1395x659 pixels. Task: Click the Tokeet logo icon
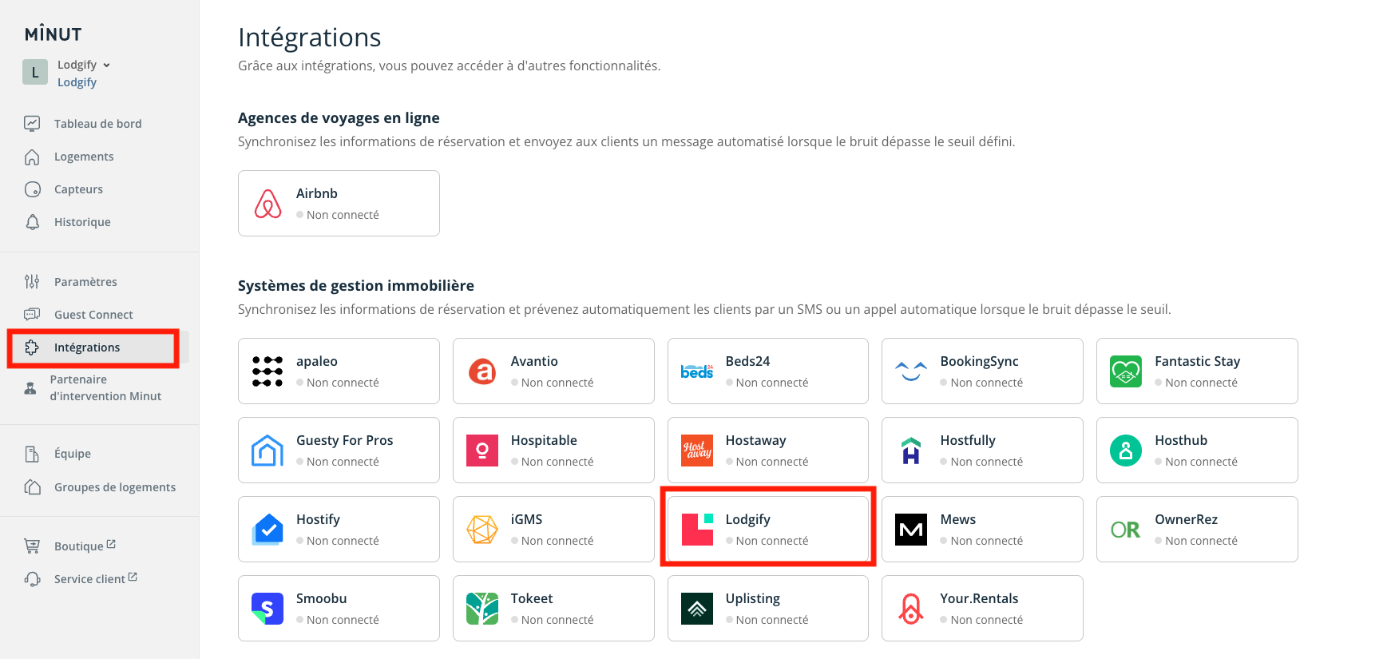pyautogui.click(x=482, y=609)
